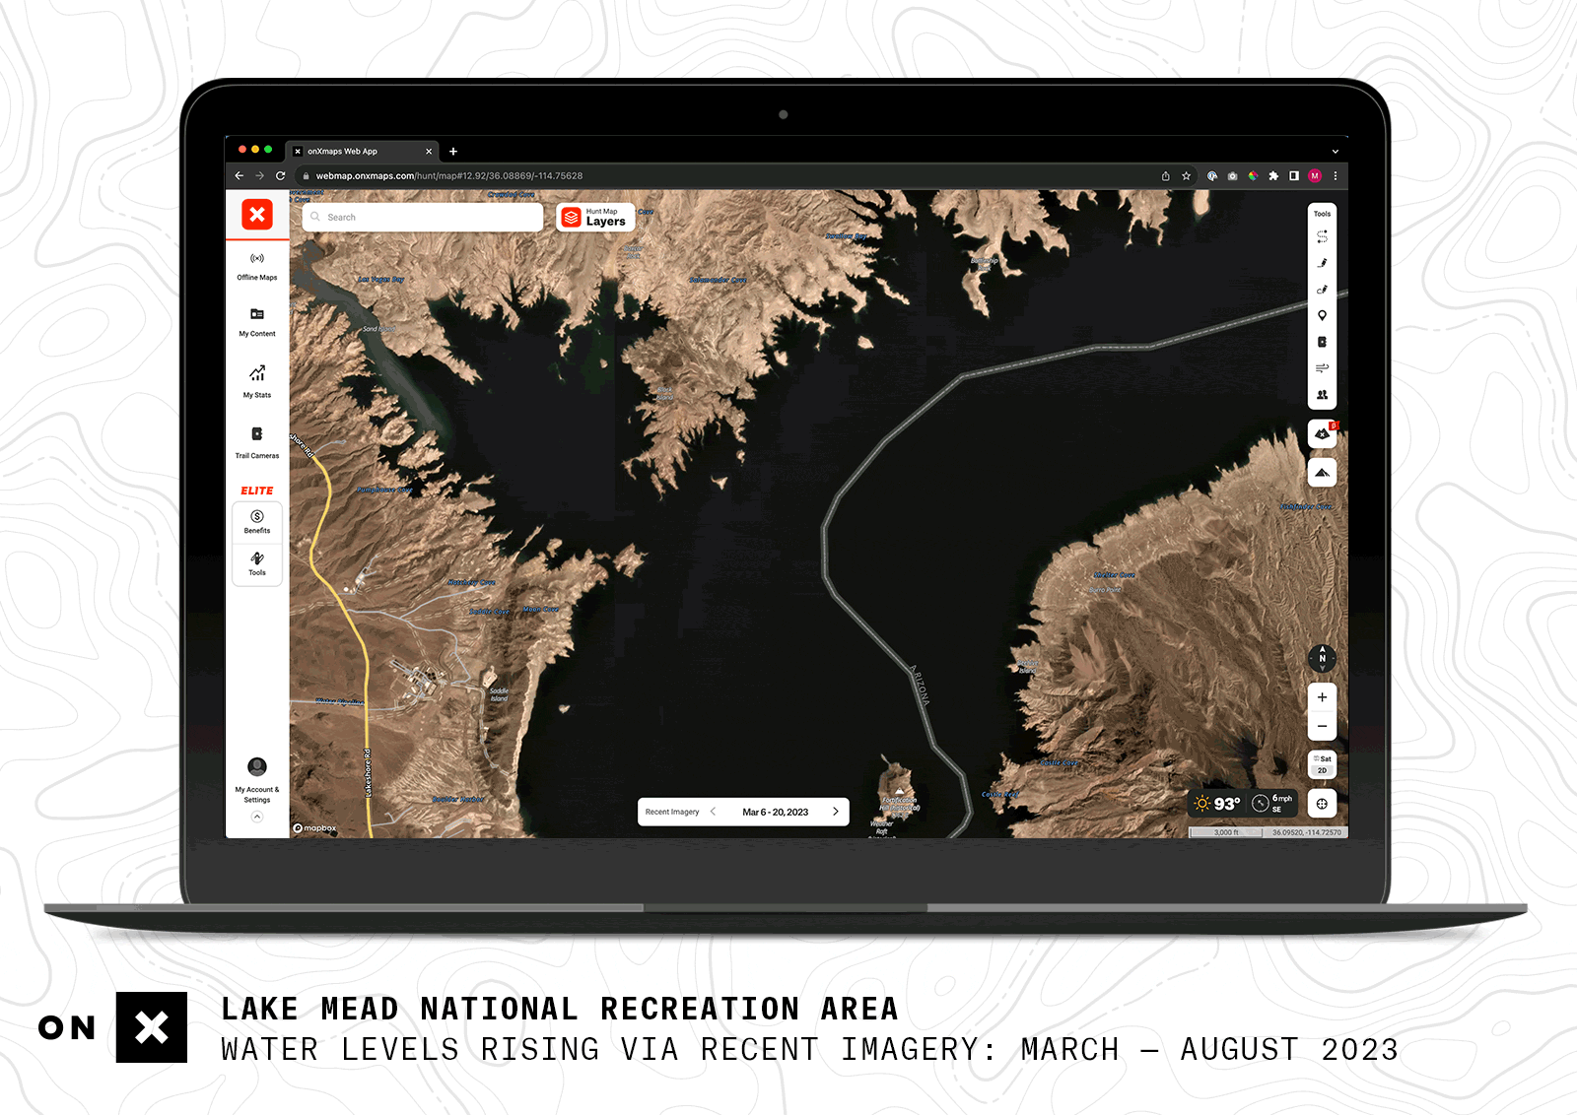This screenshot has height=1115, width=1577.
Task: Share this page from the address bar
Action: pos(1166,176)
